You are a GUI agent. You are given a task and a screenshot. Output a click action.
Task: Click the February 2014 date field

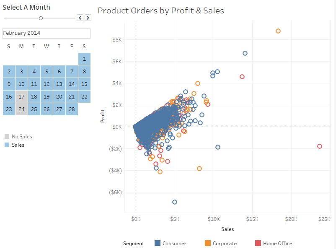(x=46, y=33)
